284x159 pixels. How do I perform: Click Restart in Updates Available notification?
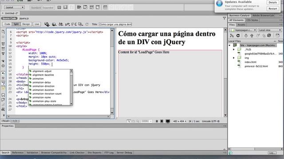(x=272, y=9)
